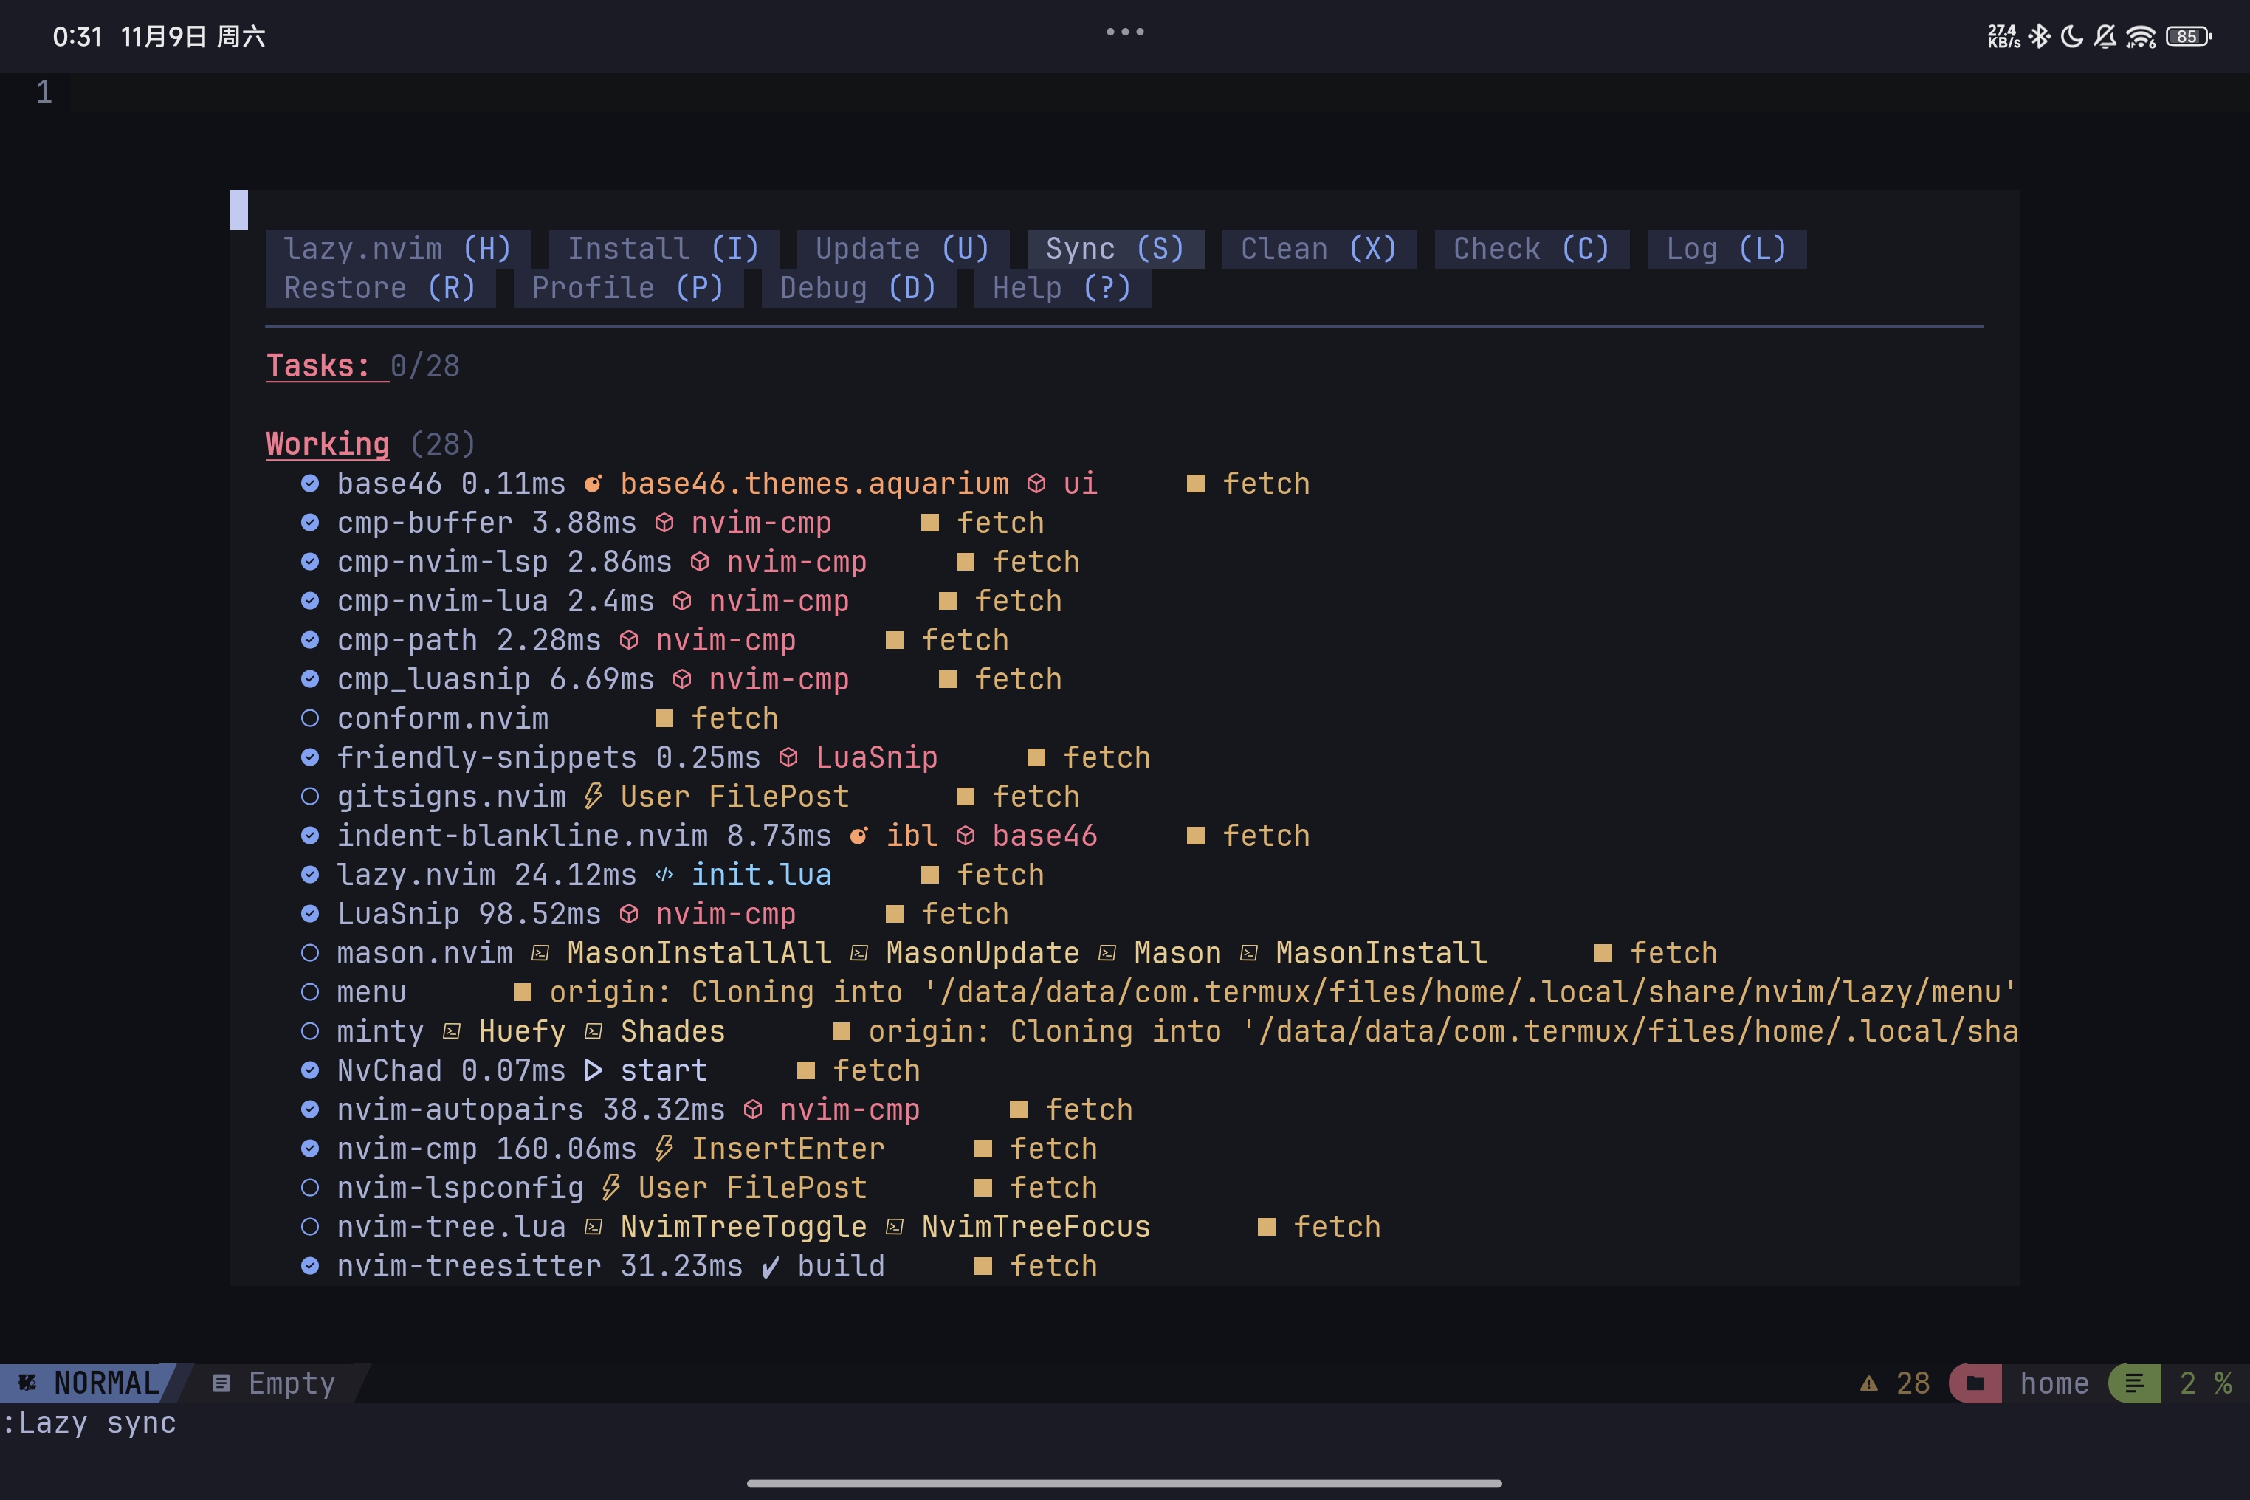Viewport: 2250px width, 1500px height.
Task: Click the Tasks: 0/28 heading
Action: point(362,366)
